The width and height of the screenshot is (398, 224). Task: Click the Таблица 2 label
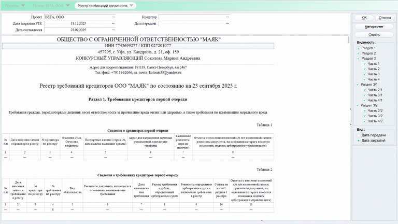coord(264,170)
